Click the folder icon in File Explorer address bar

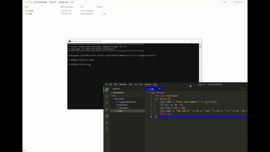tap(30, 2)
